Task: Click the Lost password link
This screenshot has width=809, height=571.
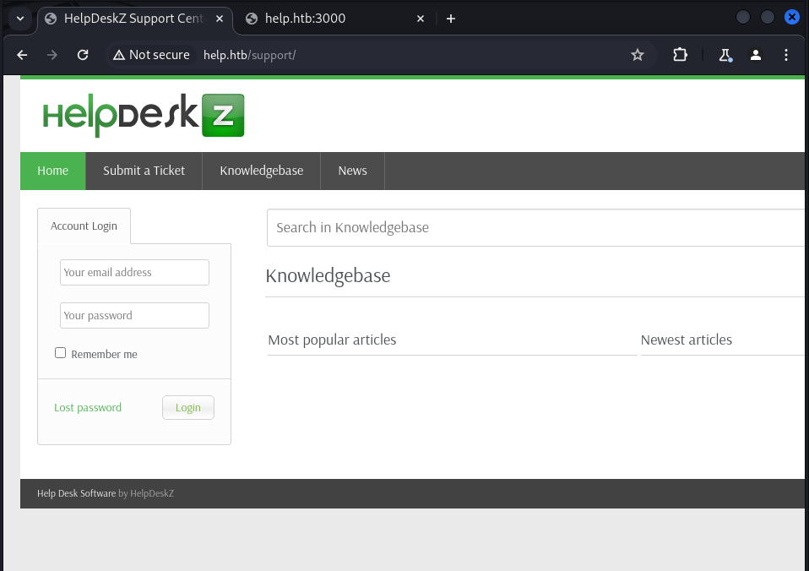Action: point(88,408)
